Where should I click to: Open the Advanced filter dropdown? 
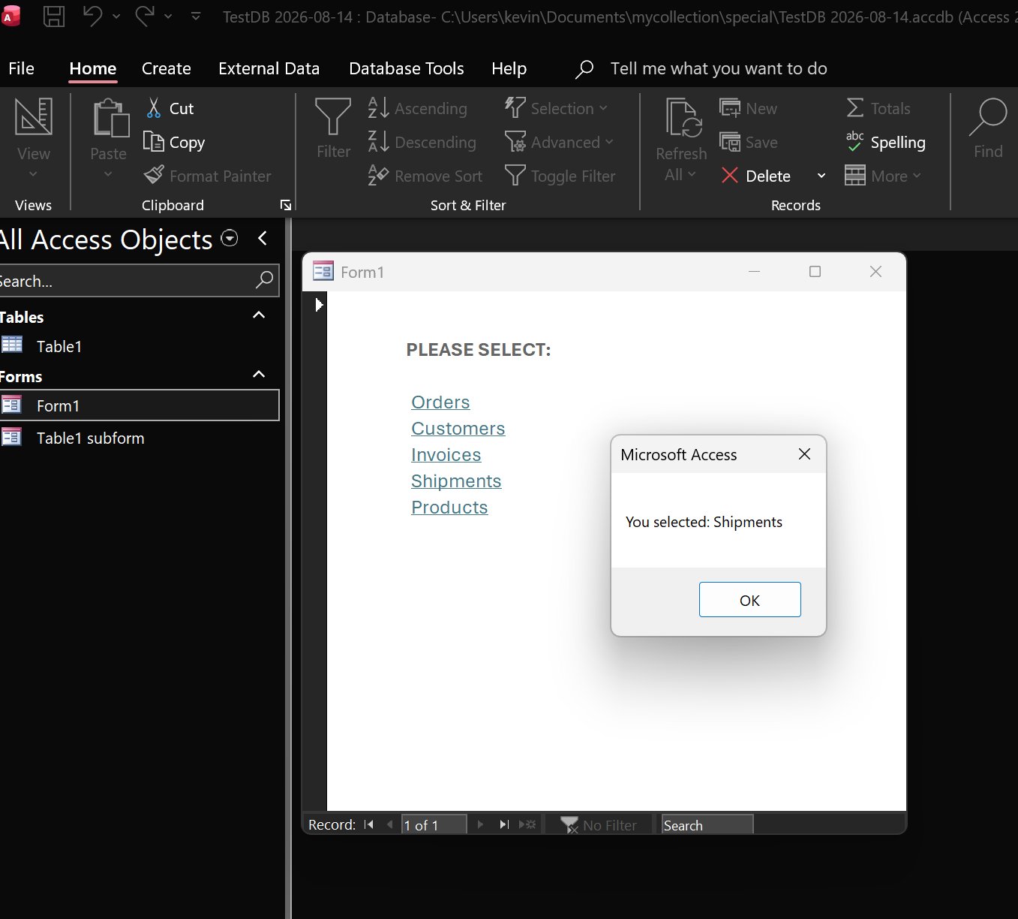[x=559, y=142]
